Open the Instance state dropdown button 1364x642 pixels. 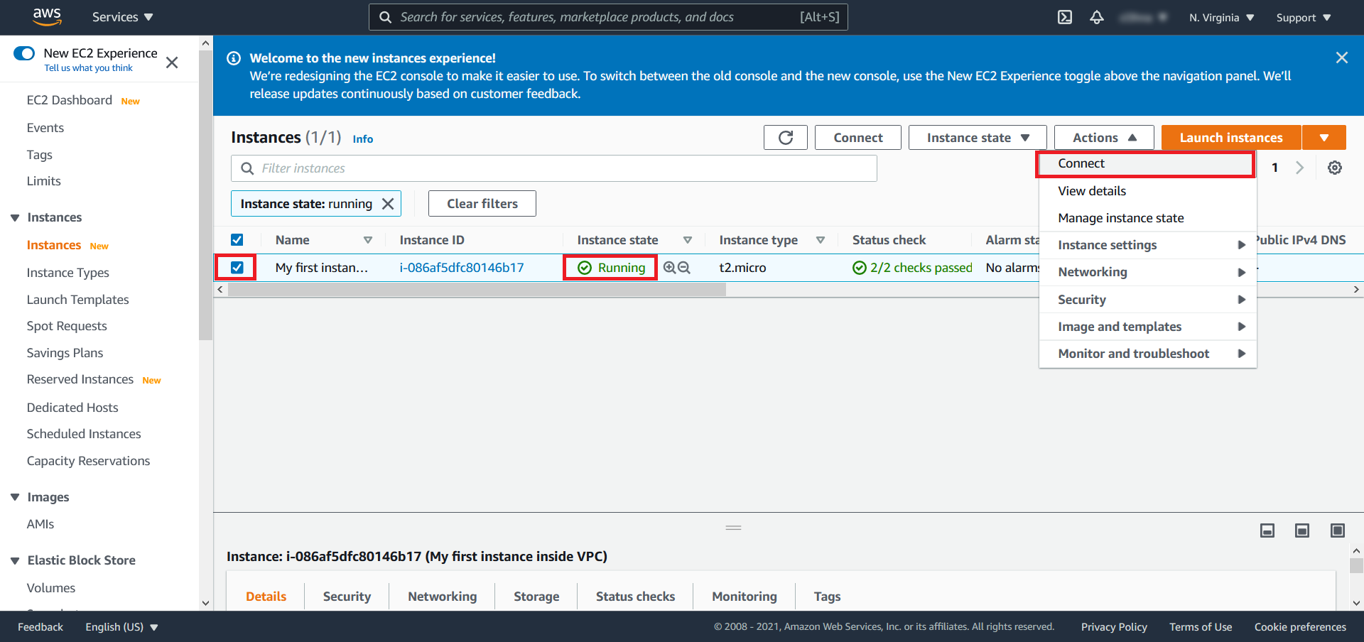(x=978, y=138)
